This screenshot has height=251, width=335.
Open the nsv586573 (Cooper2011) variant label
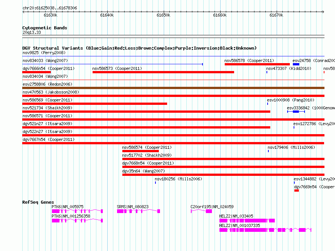tap(117, 68)
